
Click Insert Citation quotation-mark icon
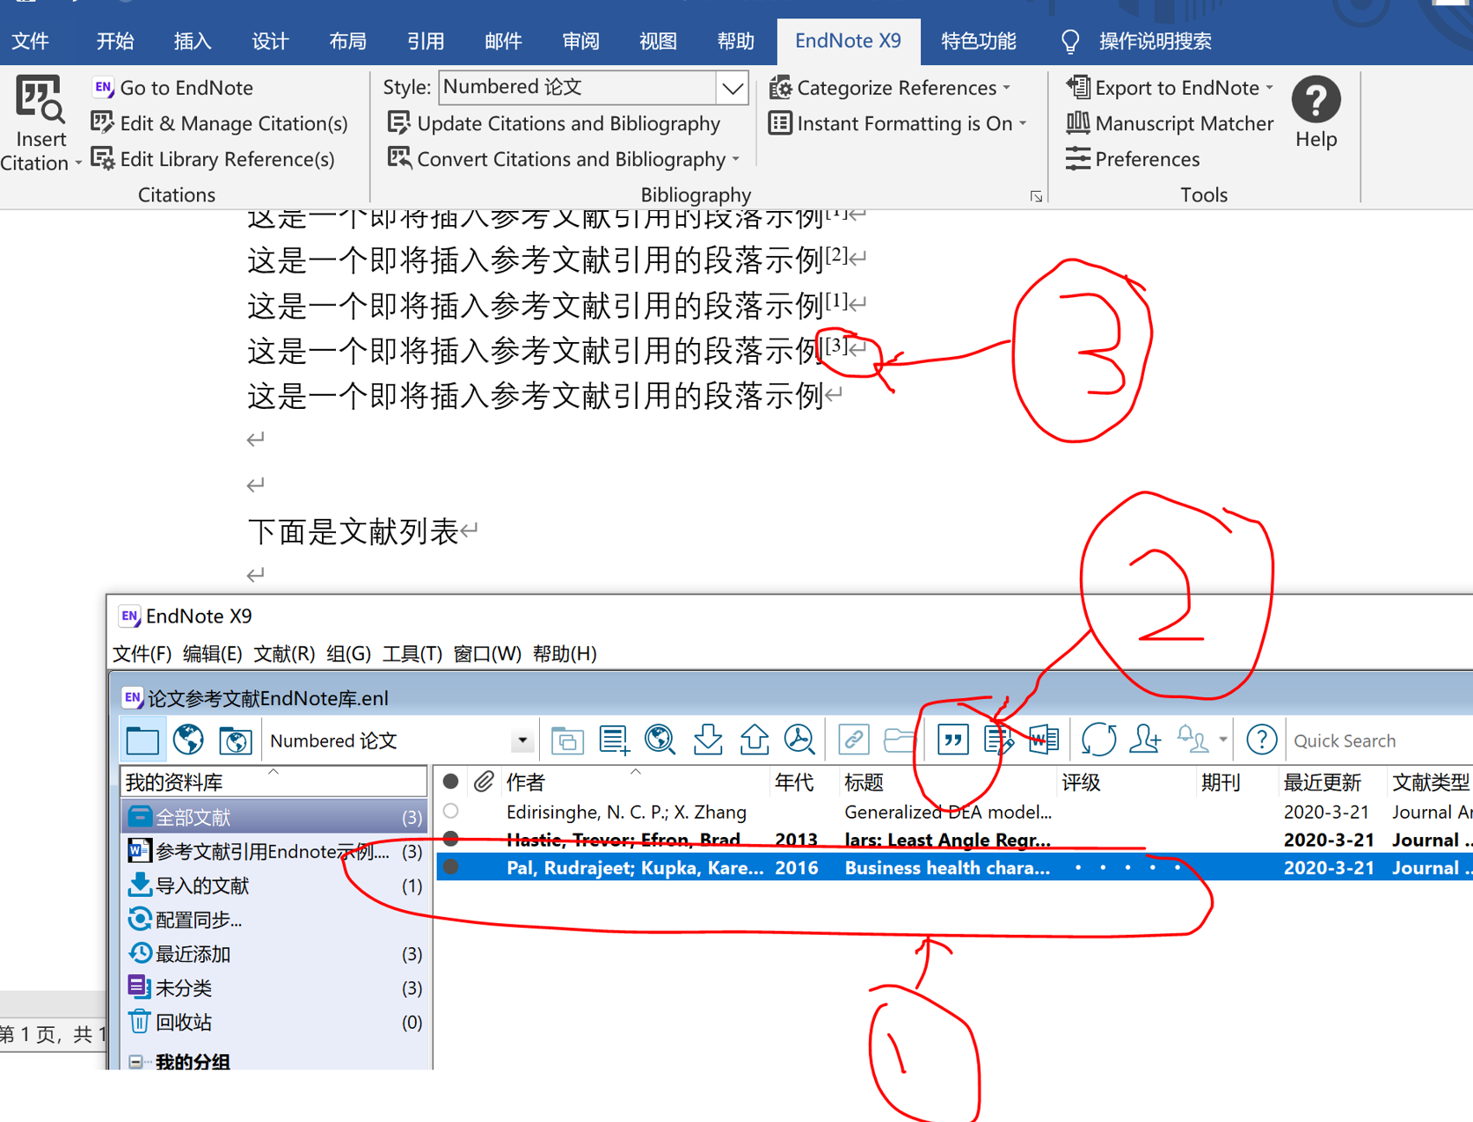[952, 740]
